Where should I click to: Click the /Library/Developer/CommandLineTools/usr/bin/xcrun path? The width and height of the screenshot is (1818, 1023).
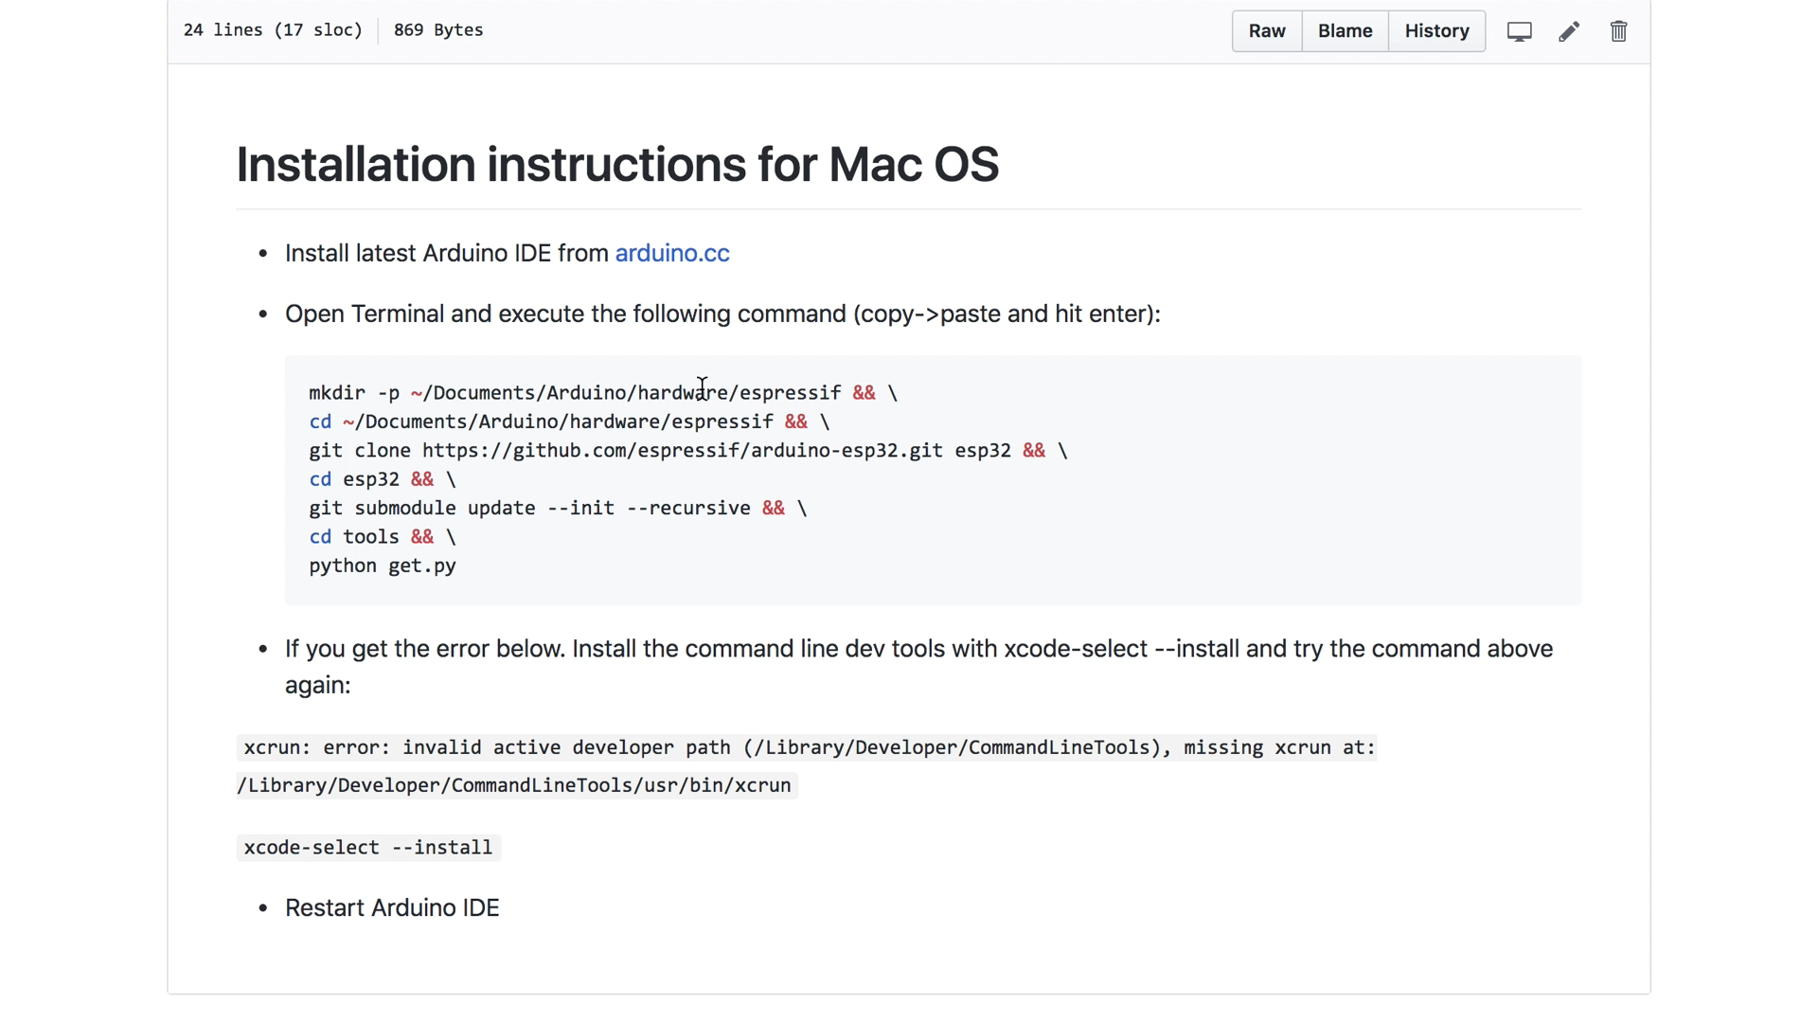[x=517, y=785]
